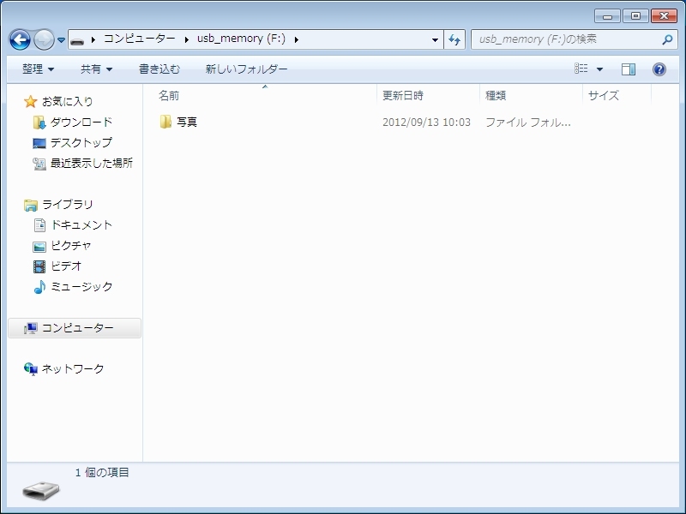This screenshot has width=686, height=514.
Task: Click the ネットワーク globe icon
Action: [31, 369]
